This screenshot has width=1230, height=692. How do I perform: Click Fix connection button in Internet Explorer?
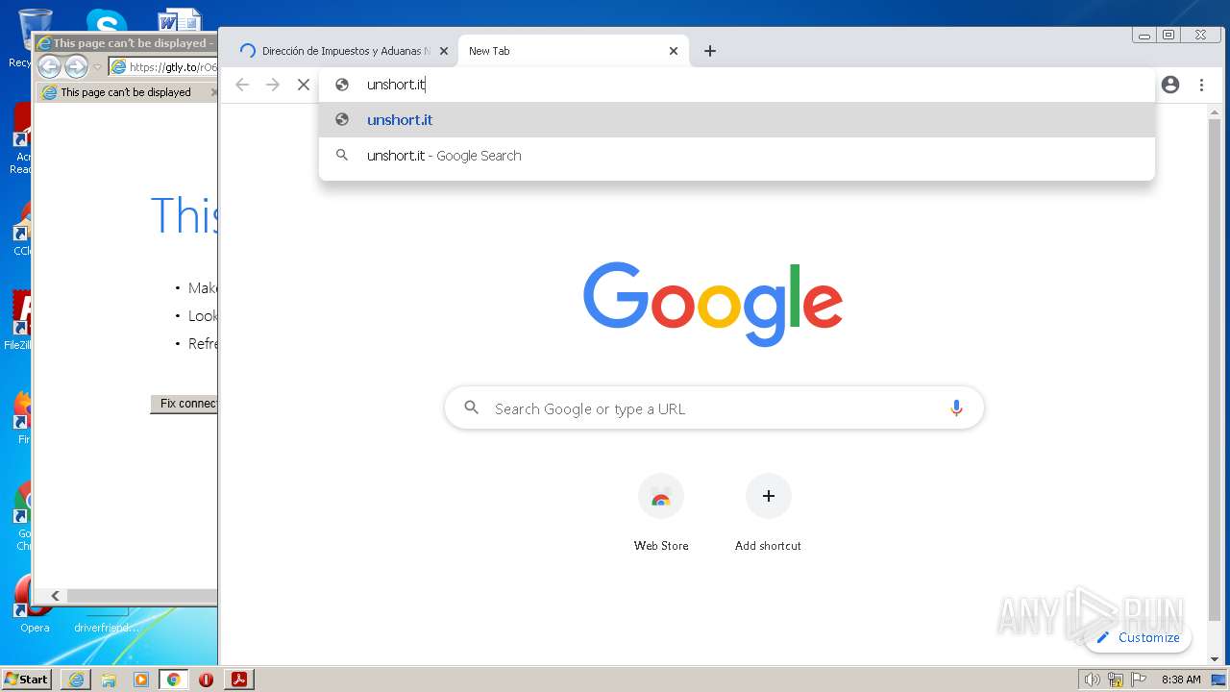pos(184,404)
